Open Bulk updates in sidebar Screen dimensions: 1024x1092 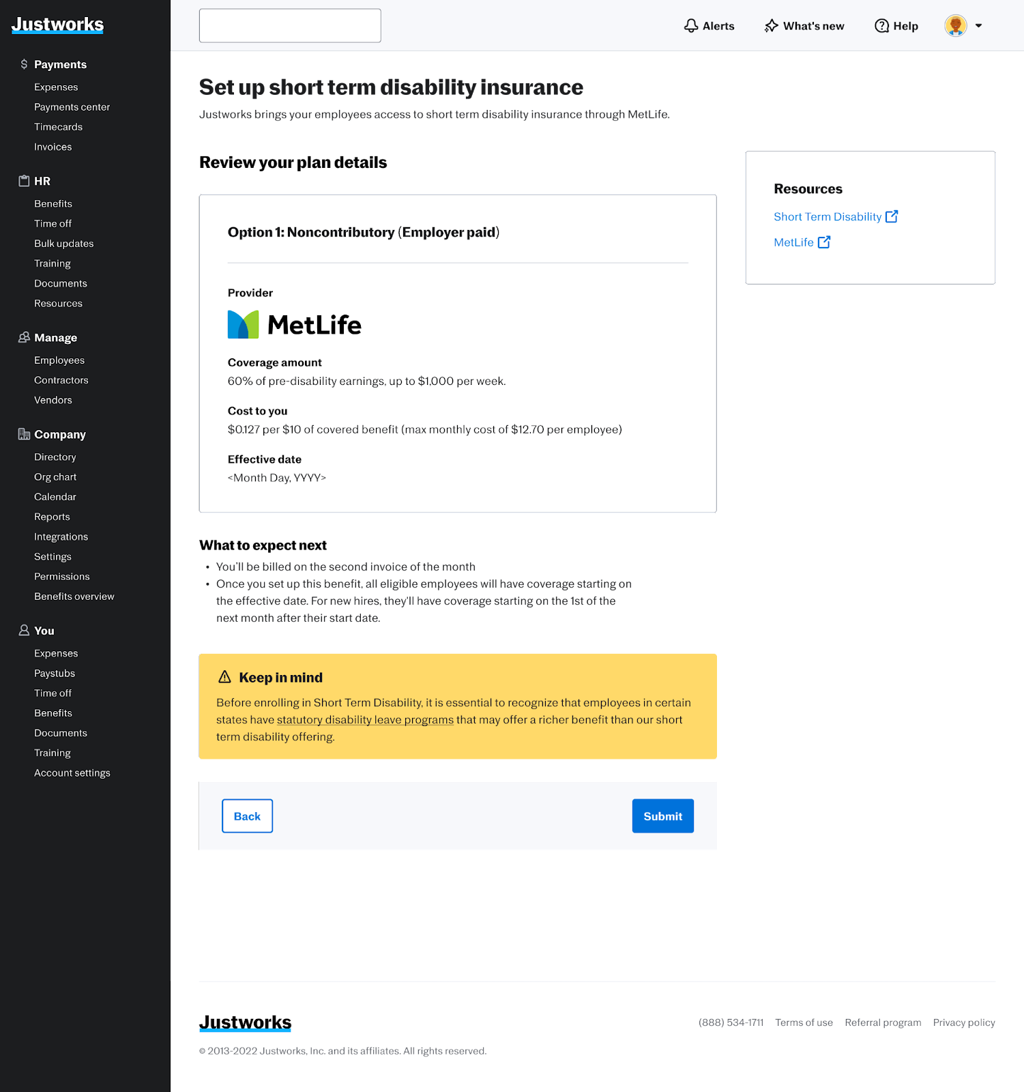tap(63, 243)
